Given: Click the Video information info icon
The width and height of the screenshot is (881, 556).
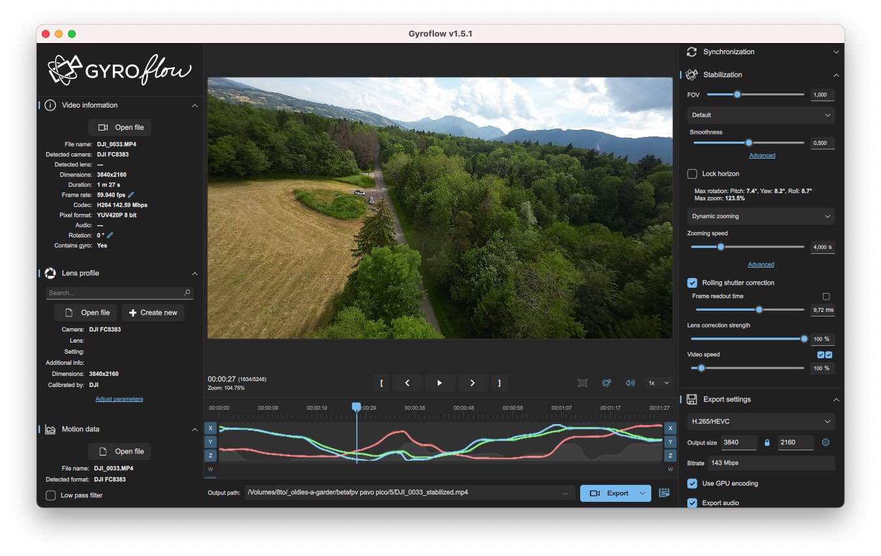Looking at the screenshot, I should click(50, 105).
